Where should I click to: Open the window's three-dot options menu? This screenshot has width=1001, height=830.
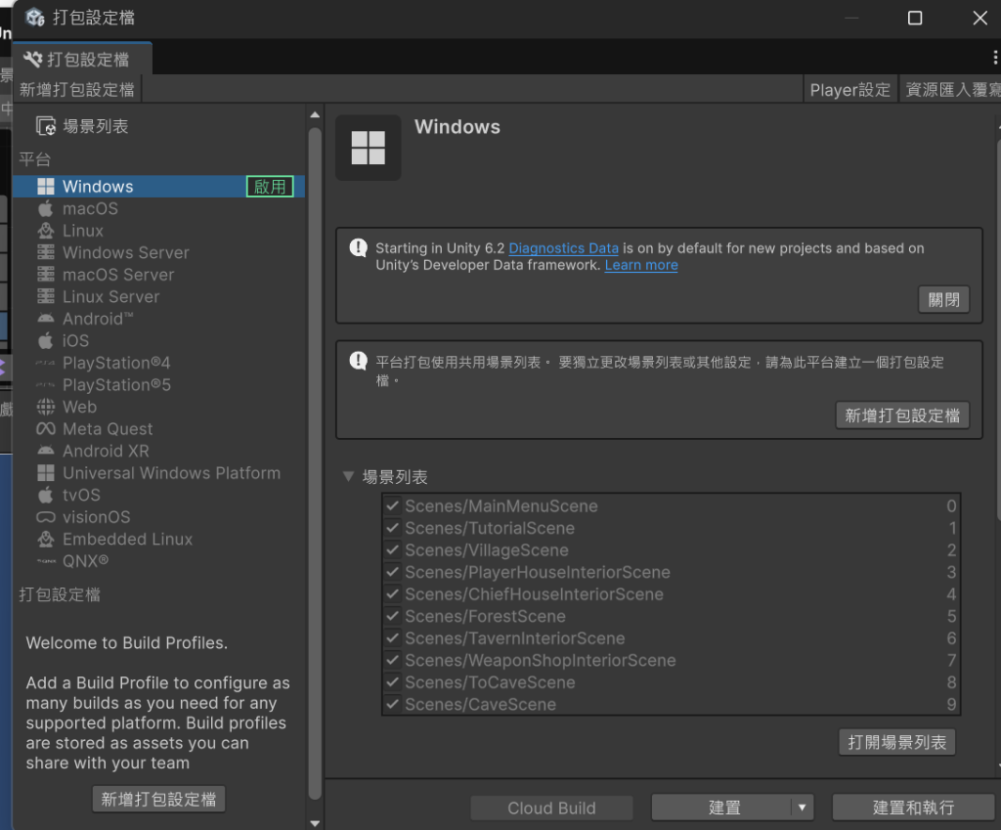(x=994, y=58)
